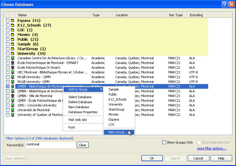Check the QMG - Concordia University checkbox
Viewport: 236px width, 166px height.
(7, 105)
